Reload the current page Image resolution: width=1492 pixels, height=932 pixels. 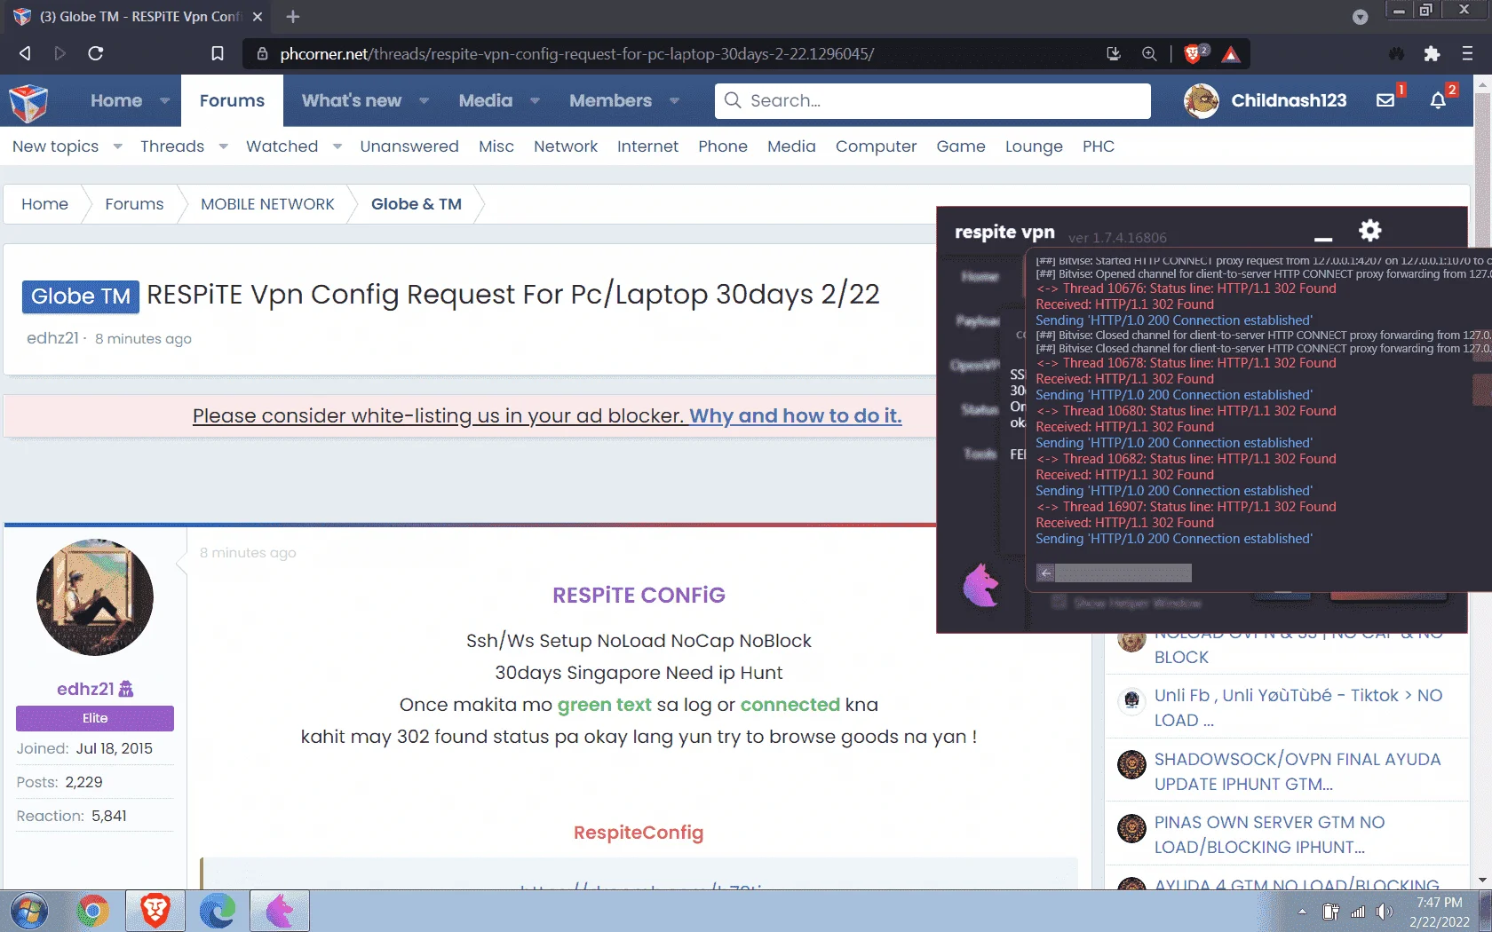[x=96, y=53]
